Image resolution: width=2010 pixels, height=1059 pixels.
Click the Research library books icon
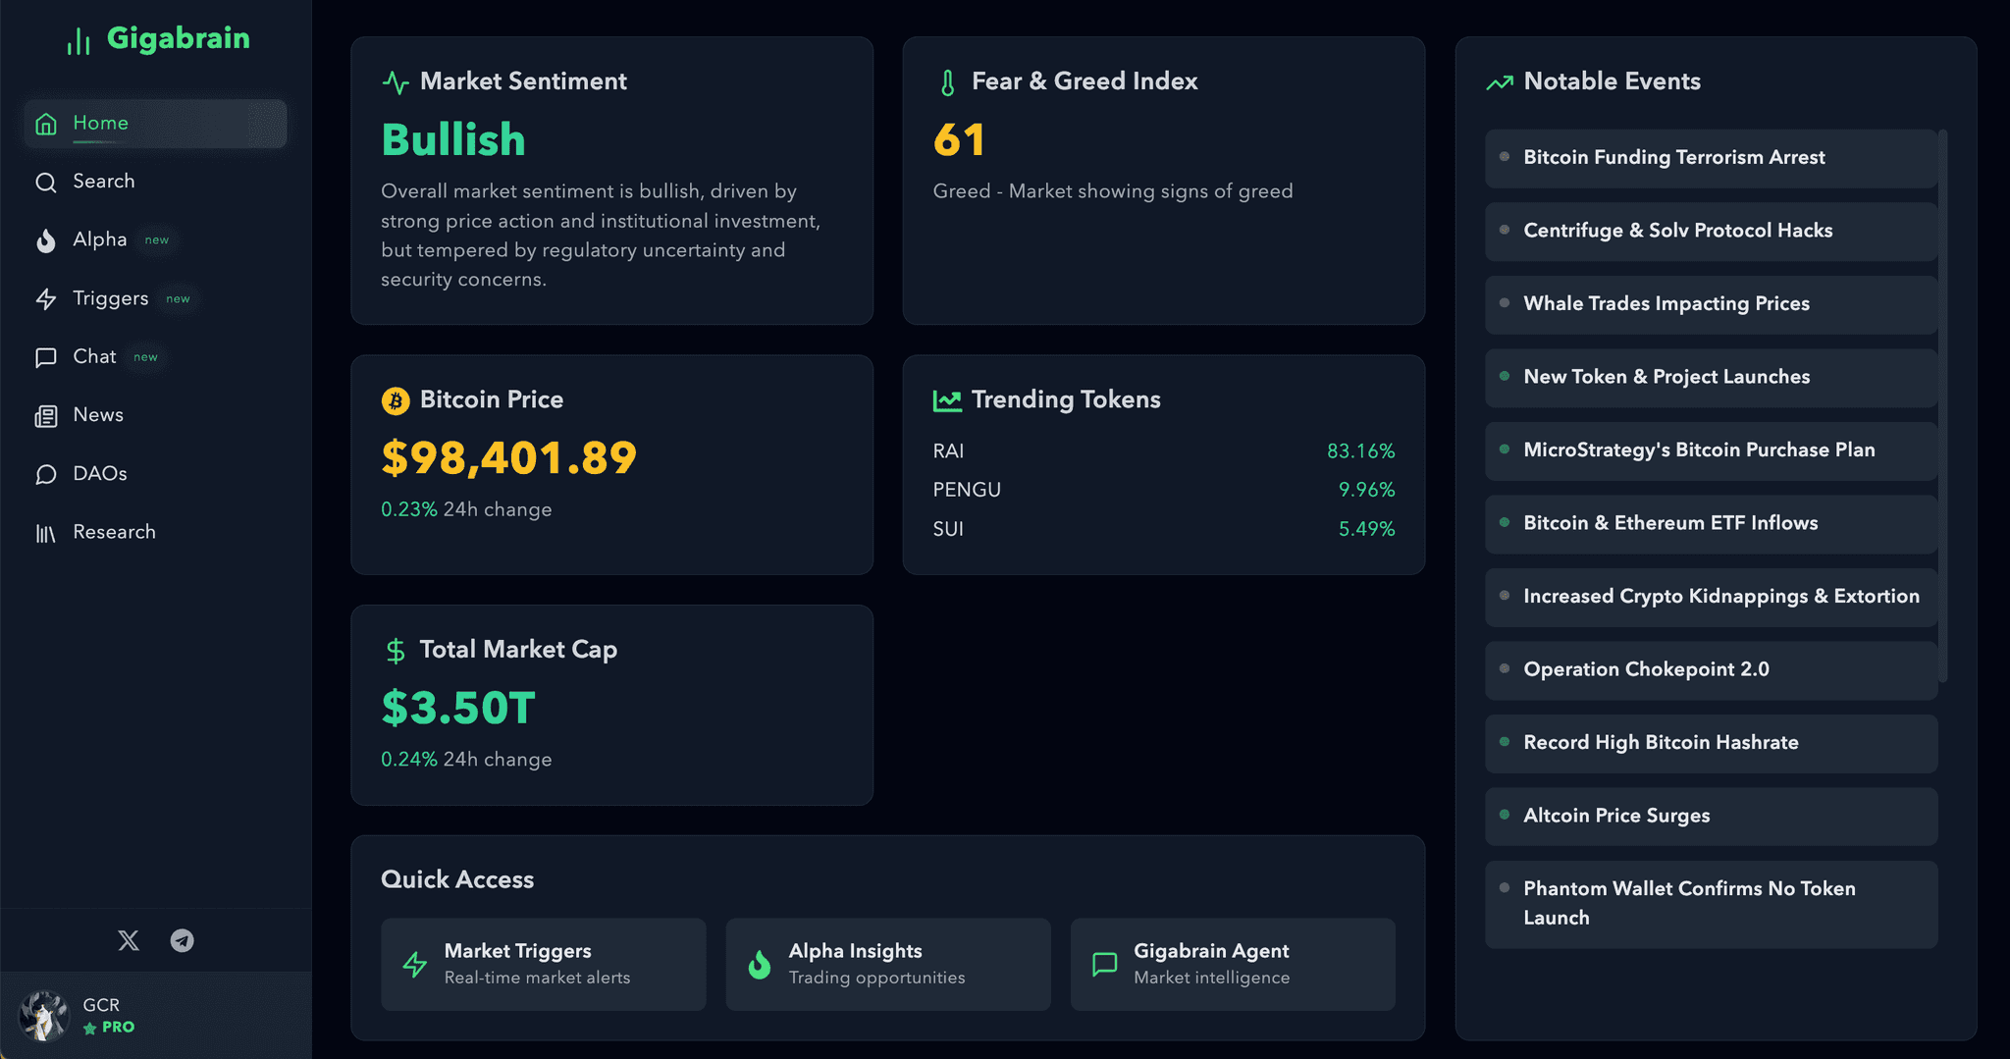46,533
